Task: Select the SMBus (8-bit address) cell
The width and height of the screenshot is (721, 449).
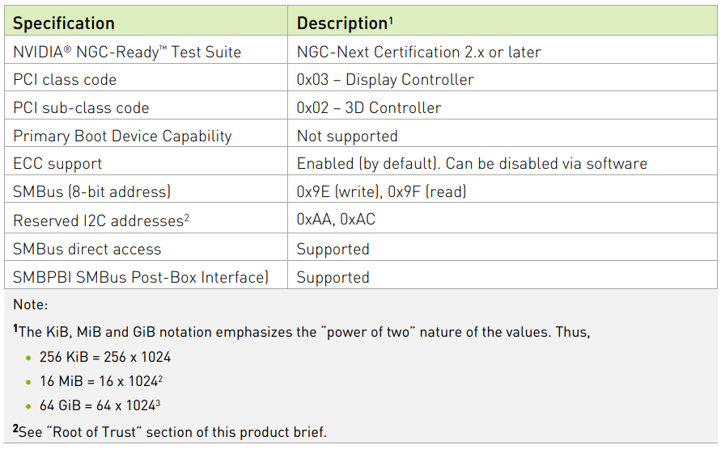Action: [146, 189]
